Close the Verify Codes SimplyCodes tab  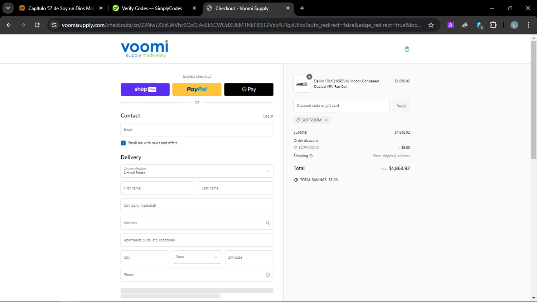[x=194, y=8]
